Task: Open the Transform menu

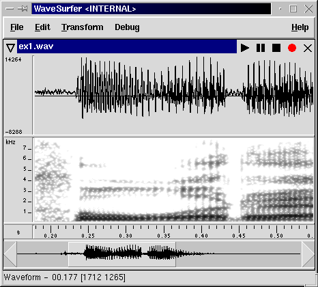Action: pyautogui.click(x=82, y=27)
